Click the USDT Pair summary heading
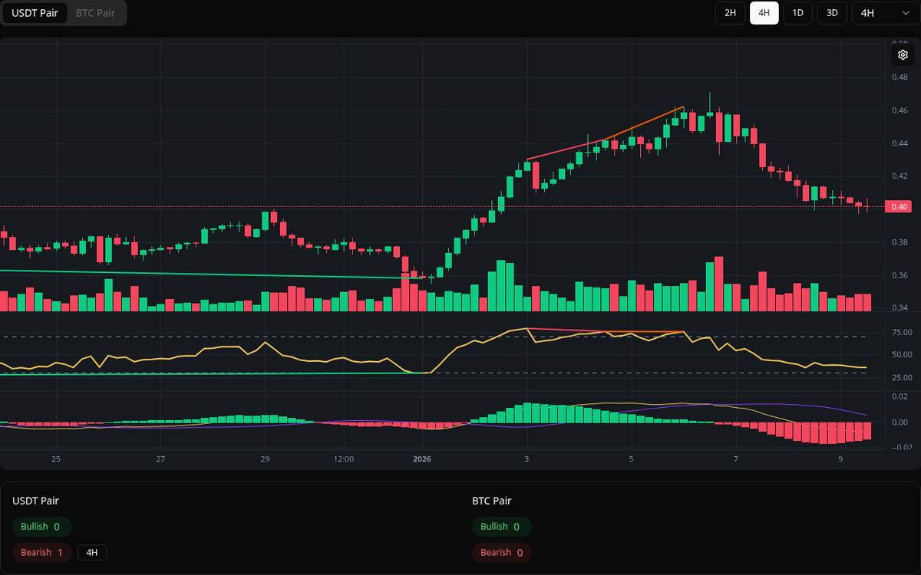Screen dimensions: 921x575 pyautogui.click(x=35, y=501)
